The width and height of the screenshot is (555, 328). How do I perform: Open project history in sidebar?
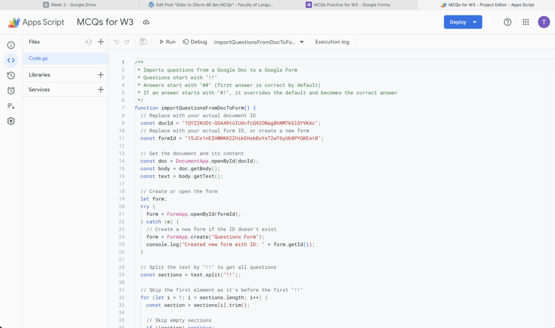coord(11,75)
